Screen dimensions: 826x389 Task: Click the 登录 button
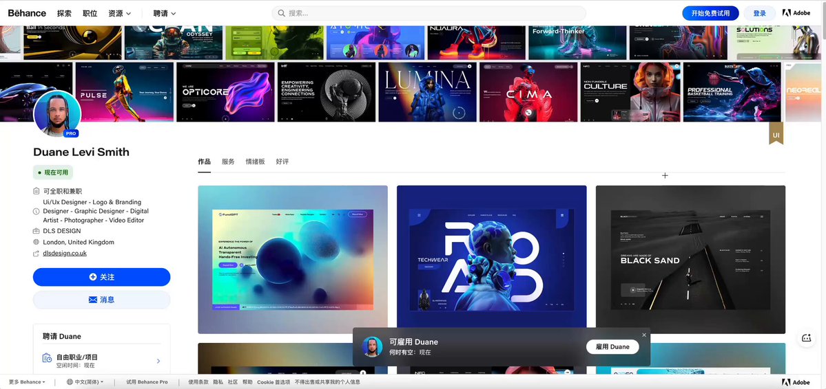coord(760,13)
